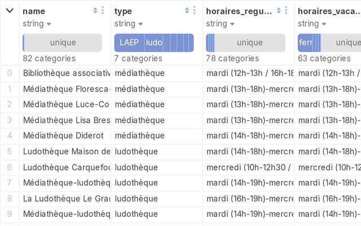Select row index 5

[x=10, y=151]
